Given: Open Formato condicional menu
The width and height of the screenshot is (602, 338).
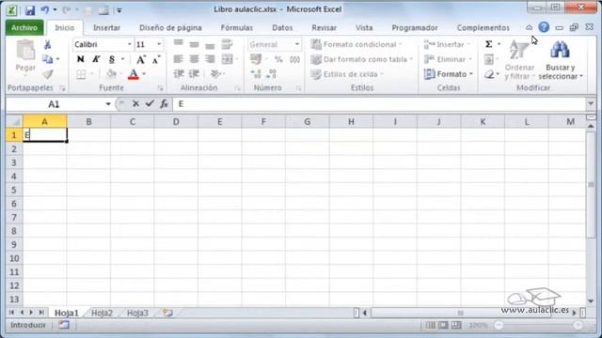Looking at the screenshot, I should tap(356, 44).
